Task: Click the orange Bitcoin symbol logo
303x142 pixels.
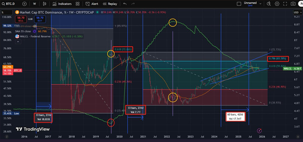Action: pyautogui.click(x=17, y=12)
